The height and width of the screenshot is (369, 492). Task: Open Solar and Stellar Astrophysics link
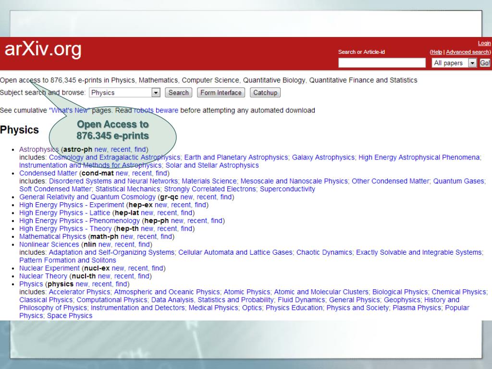212,165
